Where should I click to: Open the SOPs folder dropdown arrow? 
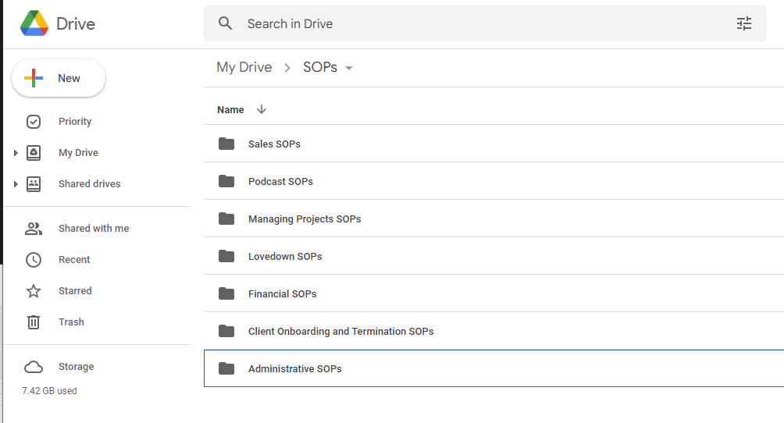click(349, 68)
